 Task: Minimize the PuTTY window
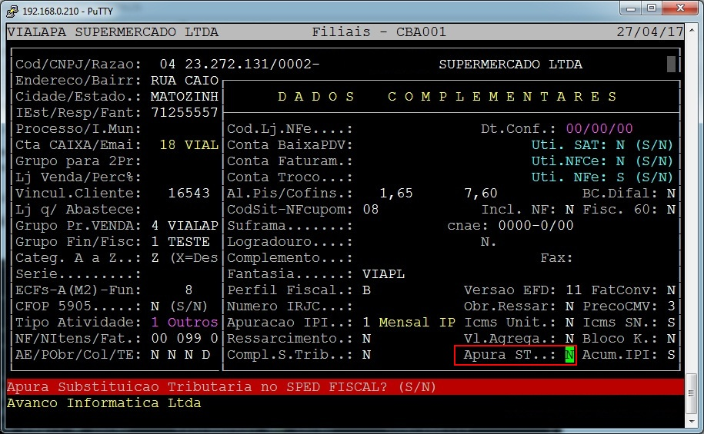[x=629, y=9]
